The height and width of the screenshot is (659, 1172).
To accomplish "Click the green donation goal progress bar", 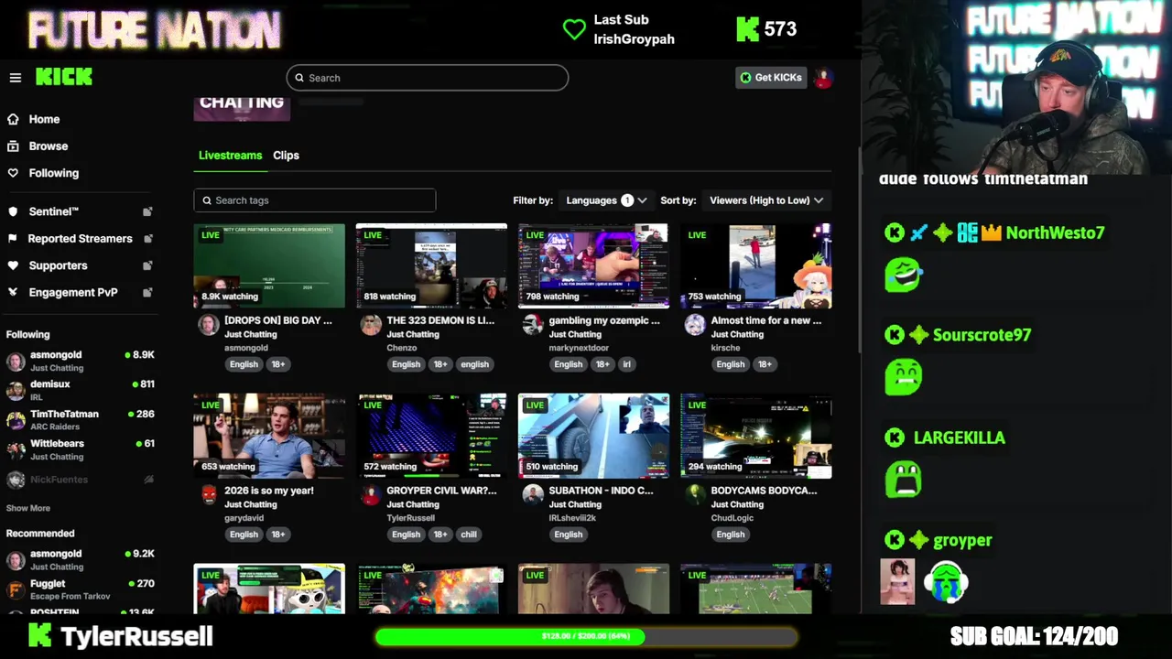I will [586, 636].
